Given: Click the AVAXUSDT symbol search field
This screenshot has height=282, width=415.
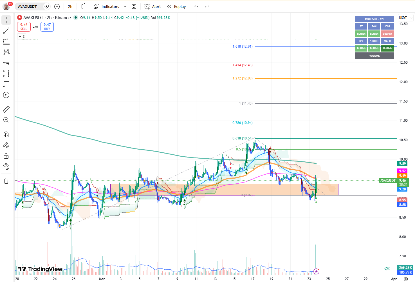Looking at the screenshot, I should coord(28,6).
